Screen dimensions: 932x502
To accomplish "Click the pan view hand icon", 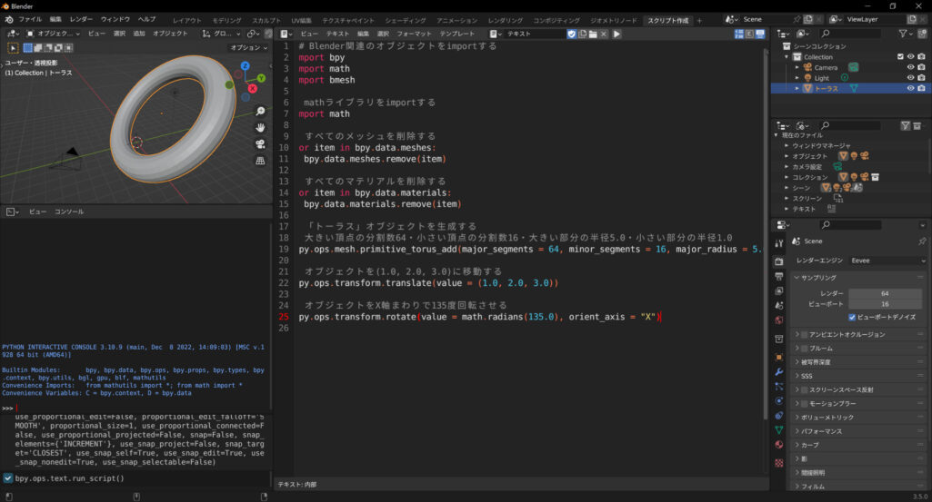I will [260, 128].
